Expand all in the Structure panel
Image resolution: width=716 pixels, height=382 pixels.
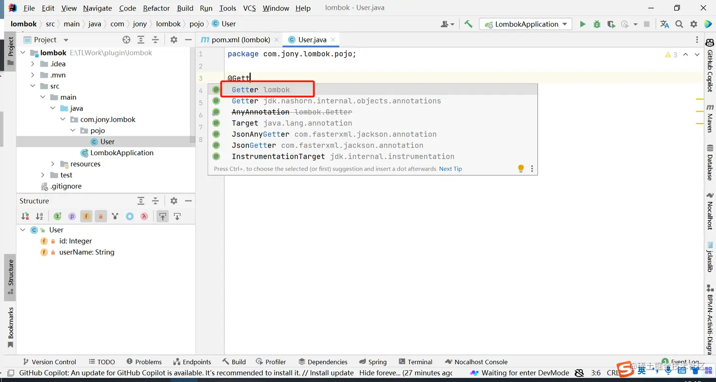(141, 201)
